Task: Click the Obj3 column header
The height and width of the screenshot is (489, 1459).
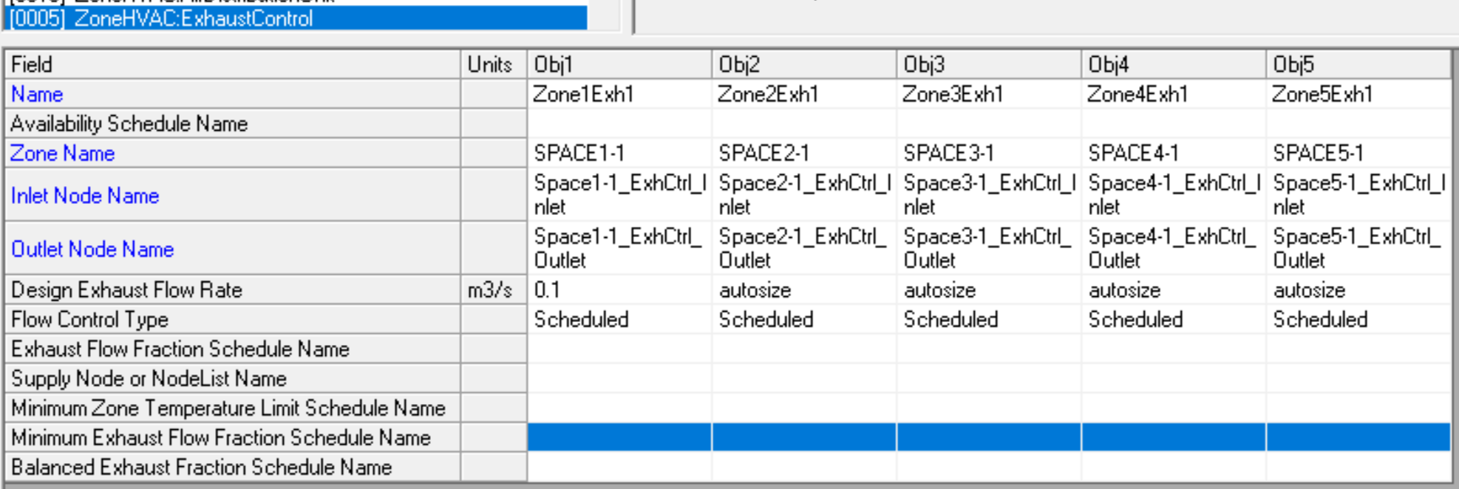Action: click(988, 64)
